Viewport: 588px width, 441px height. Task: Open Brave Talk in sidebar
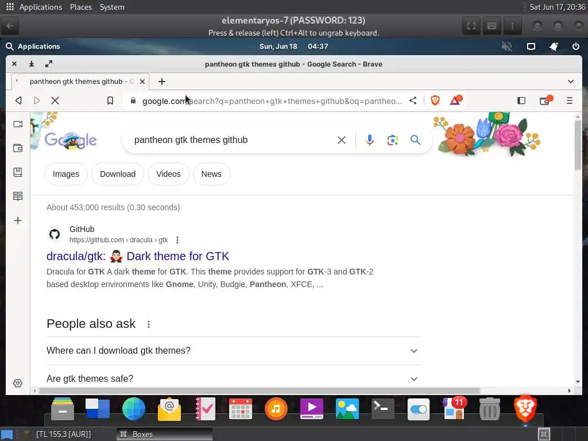coord(18,124)
